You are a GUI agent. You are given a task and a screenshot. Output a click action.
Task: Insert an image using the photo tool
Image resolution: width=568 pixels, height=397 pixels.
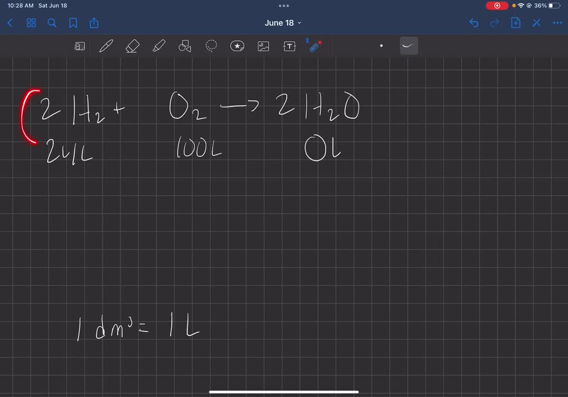tap(263, 46)
